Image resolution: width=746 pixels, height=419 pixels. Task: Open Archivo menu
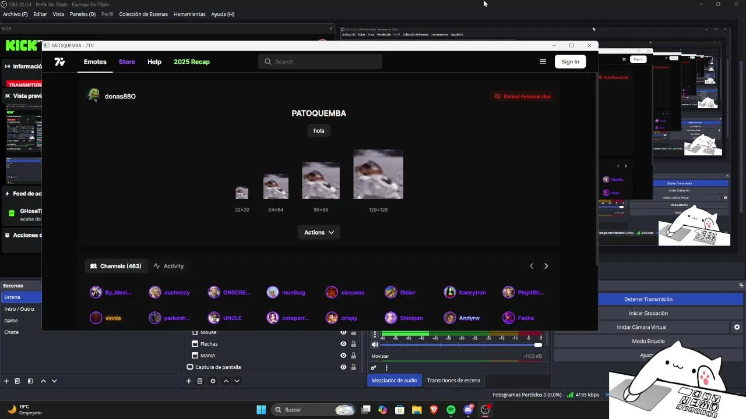tap(15, 14)
